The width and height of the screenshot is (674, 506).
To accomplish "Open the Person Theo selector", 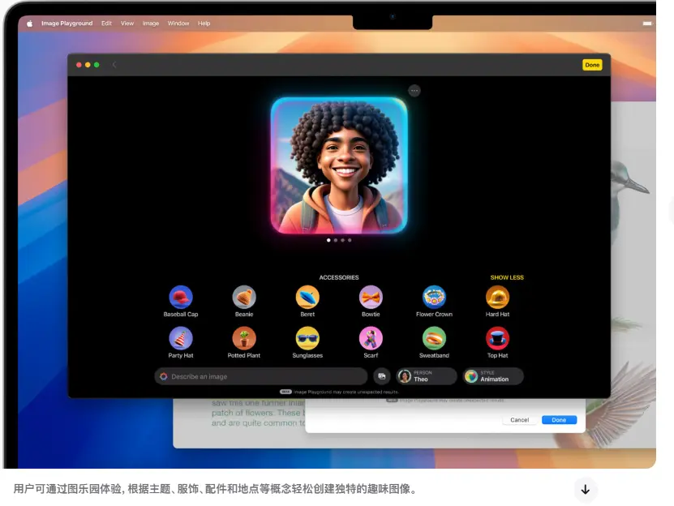I will pyautogui.click(x=426, y=376).
